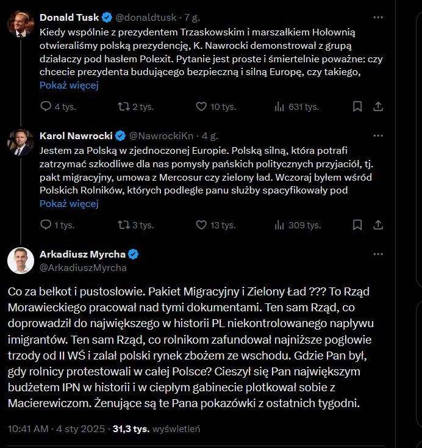Expand Nawrocki's tweet with Pokaż więcej

click(69, 203)
